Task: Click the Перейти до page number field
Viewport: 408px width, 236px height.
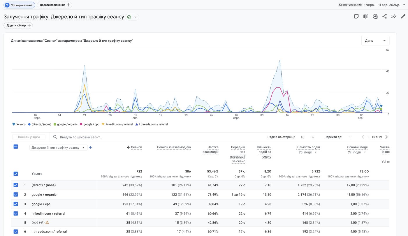Action: [x=350, y=137]
